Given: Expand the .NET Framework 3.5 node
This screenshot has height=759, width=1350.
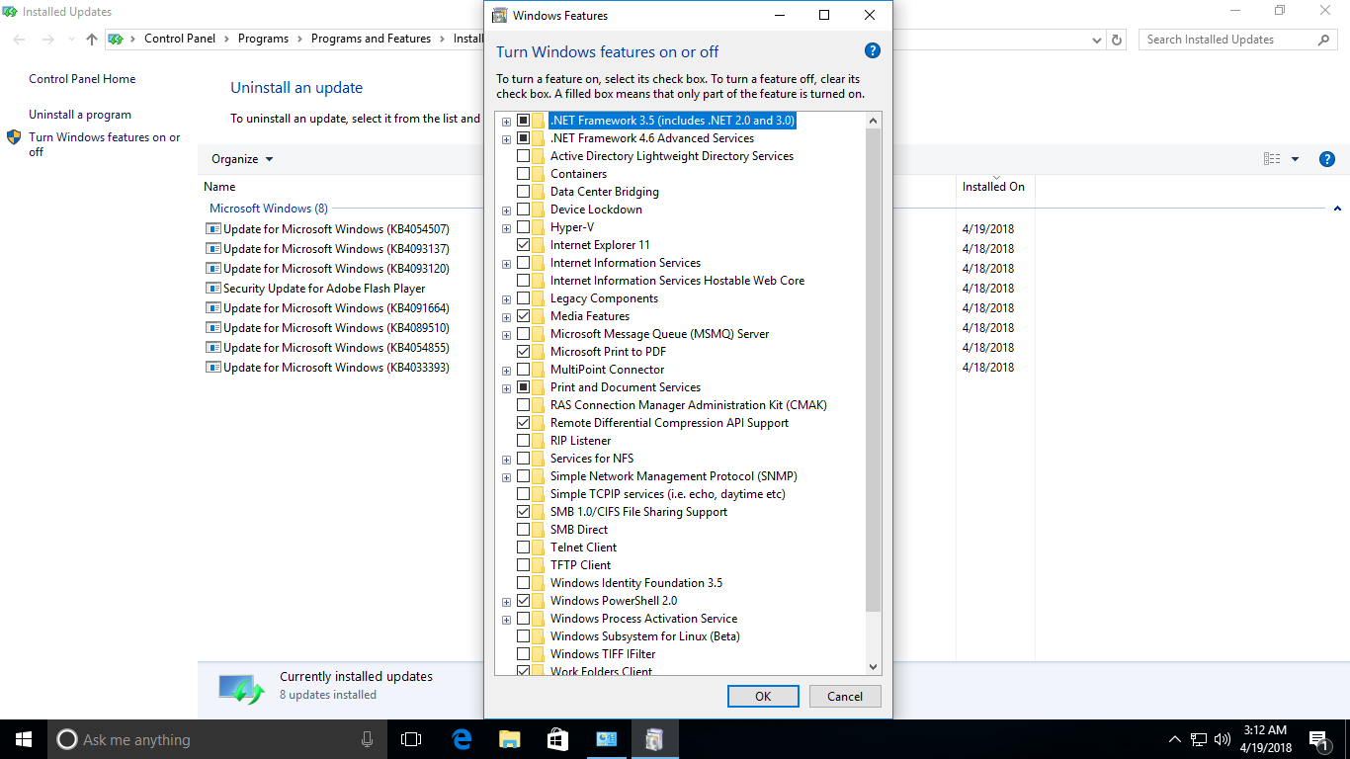Looking at the screenshot, I should point(506,122).
